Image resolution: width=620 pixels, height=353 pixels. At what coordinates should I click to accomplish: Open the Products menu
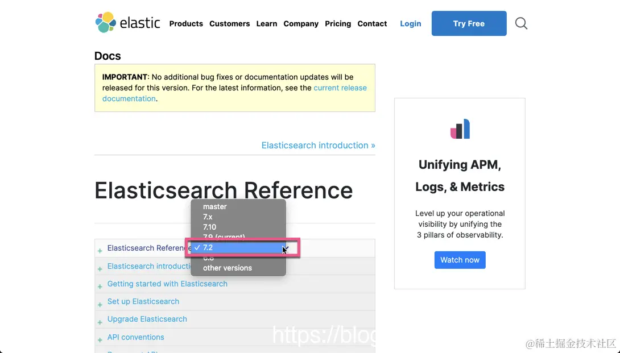click(x=186, y=24)
